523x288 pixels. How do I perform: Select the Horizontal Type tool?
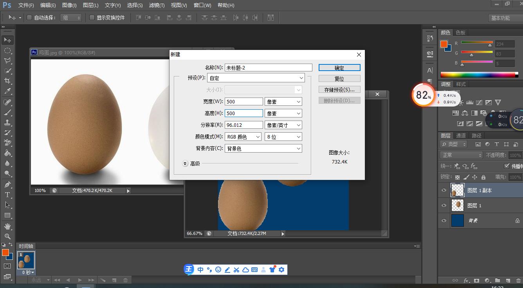(x=8, y=194)
